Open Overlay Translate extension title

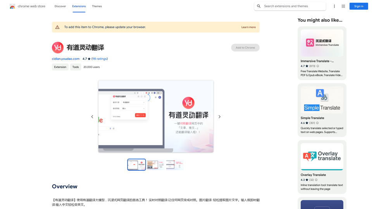pos(313,175)
